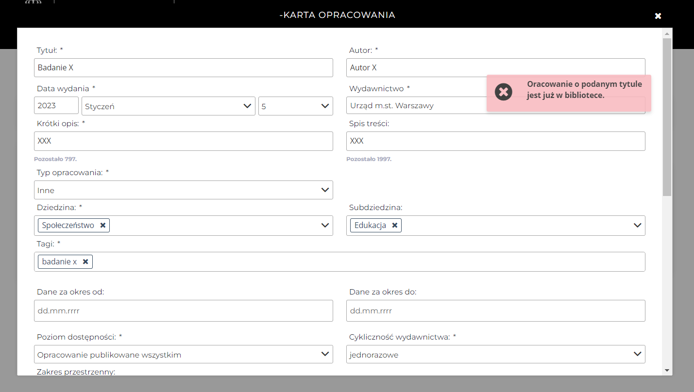694x392 pixels.
Task: Click the Autor input field
Action: (x=495, y=68)
